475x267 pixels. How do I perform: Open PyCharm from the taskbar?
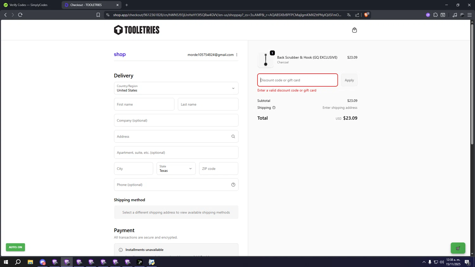(x=140, y=262)
